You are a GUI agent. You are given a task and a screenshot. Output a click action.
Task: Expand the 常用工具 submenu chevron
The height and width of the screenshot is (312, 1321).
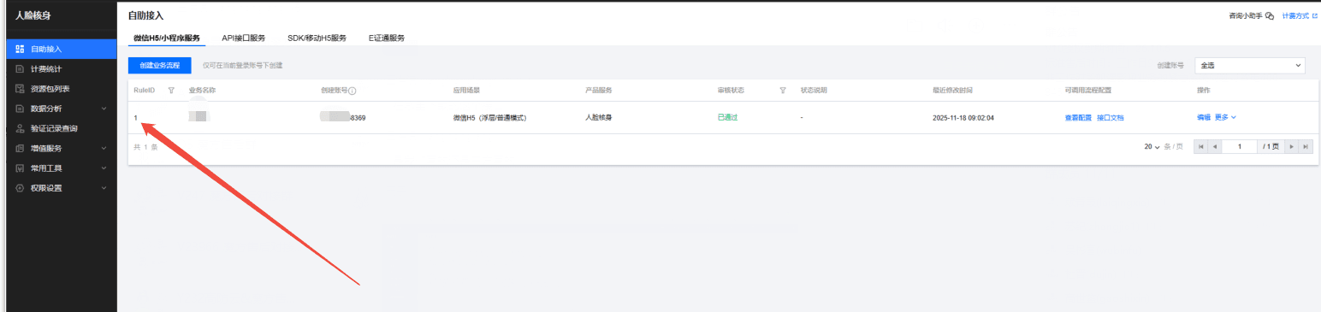click(x=104, y=168)
